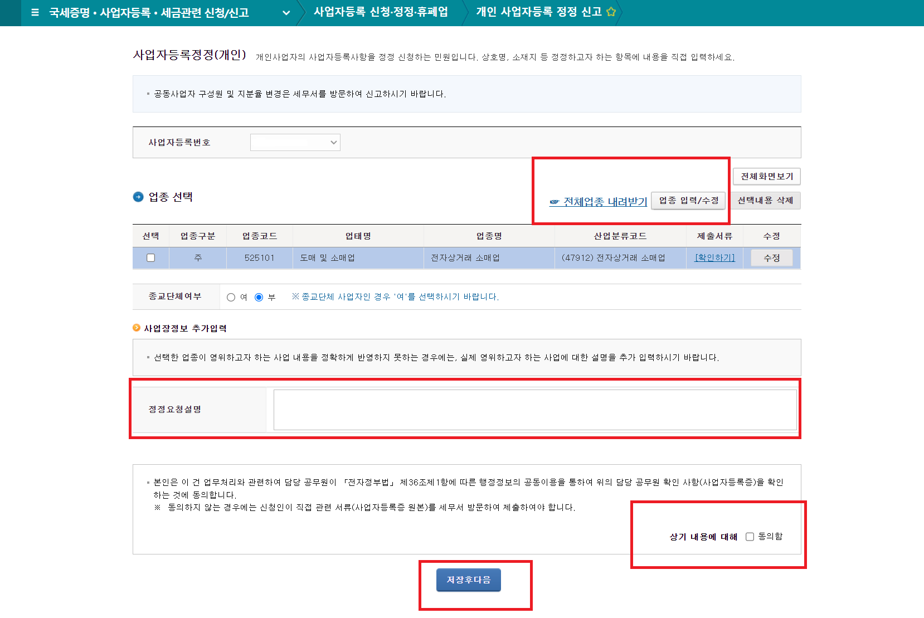Screen dimensions: 924x618
Task: Open 국세증명·사업자등록·세금관련 신청/신고 menu
Action: pyautogui.click(x=149, y=12)
